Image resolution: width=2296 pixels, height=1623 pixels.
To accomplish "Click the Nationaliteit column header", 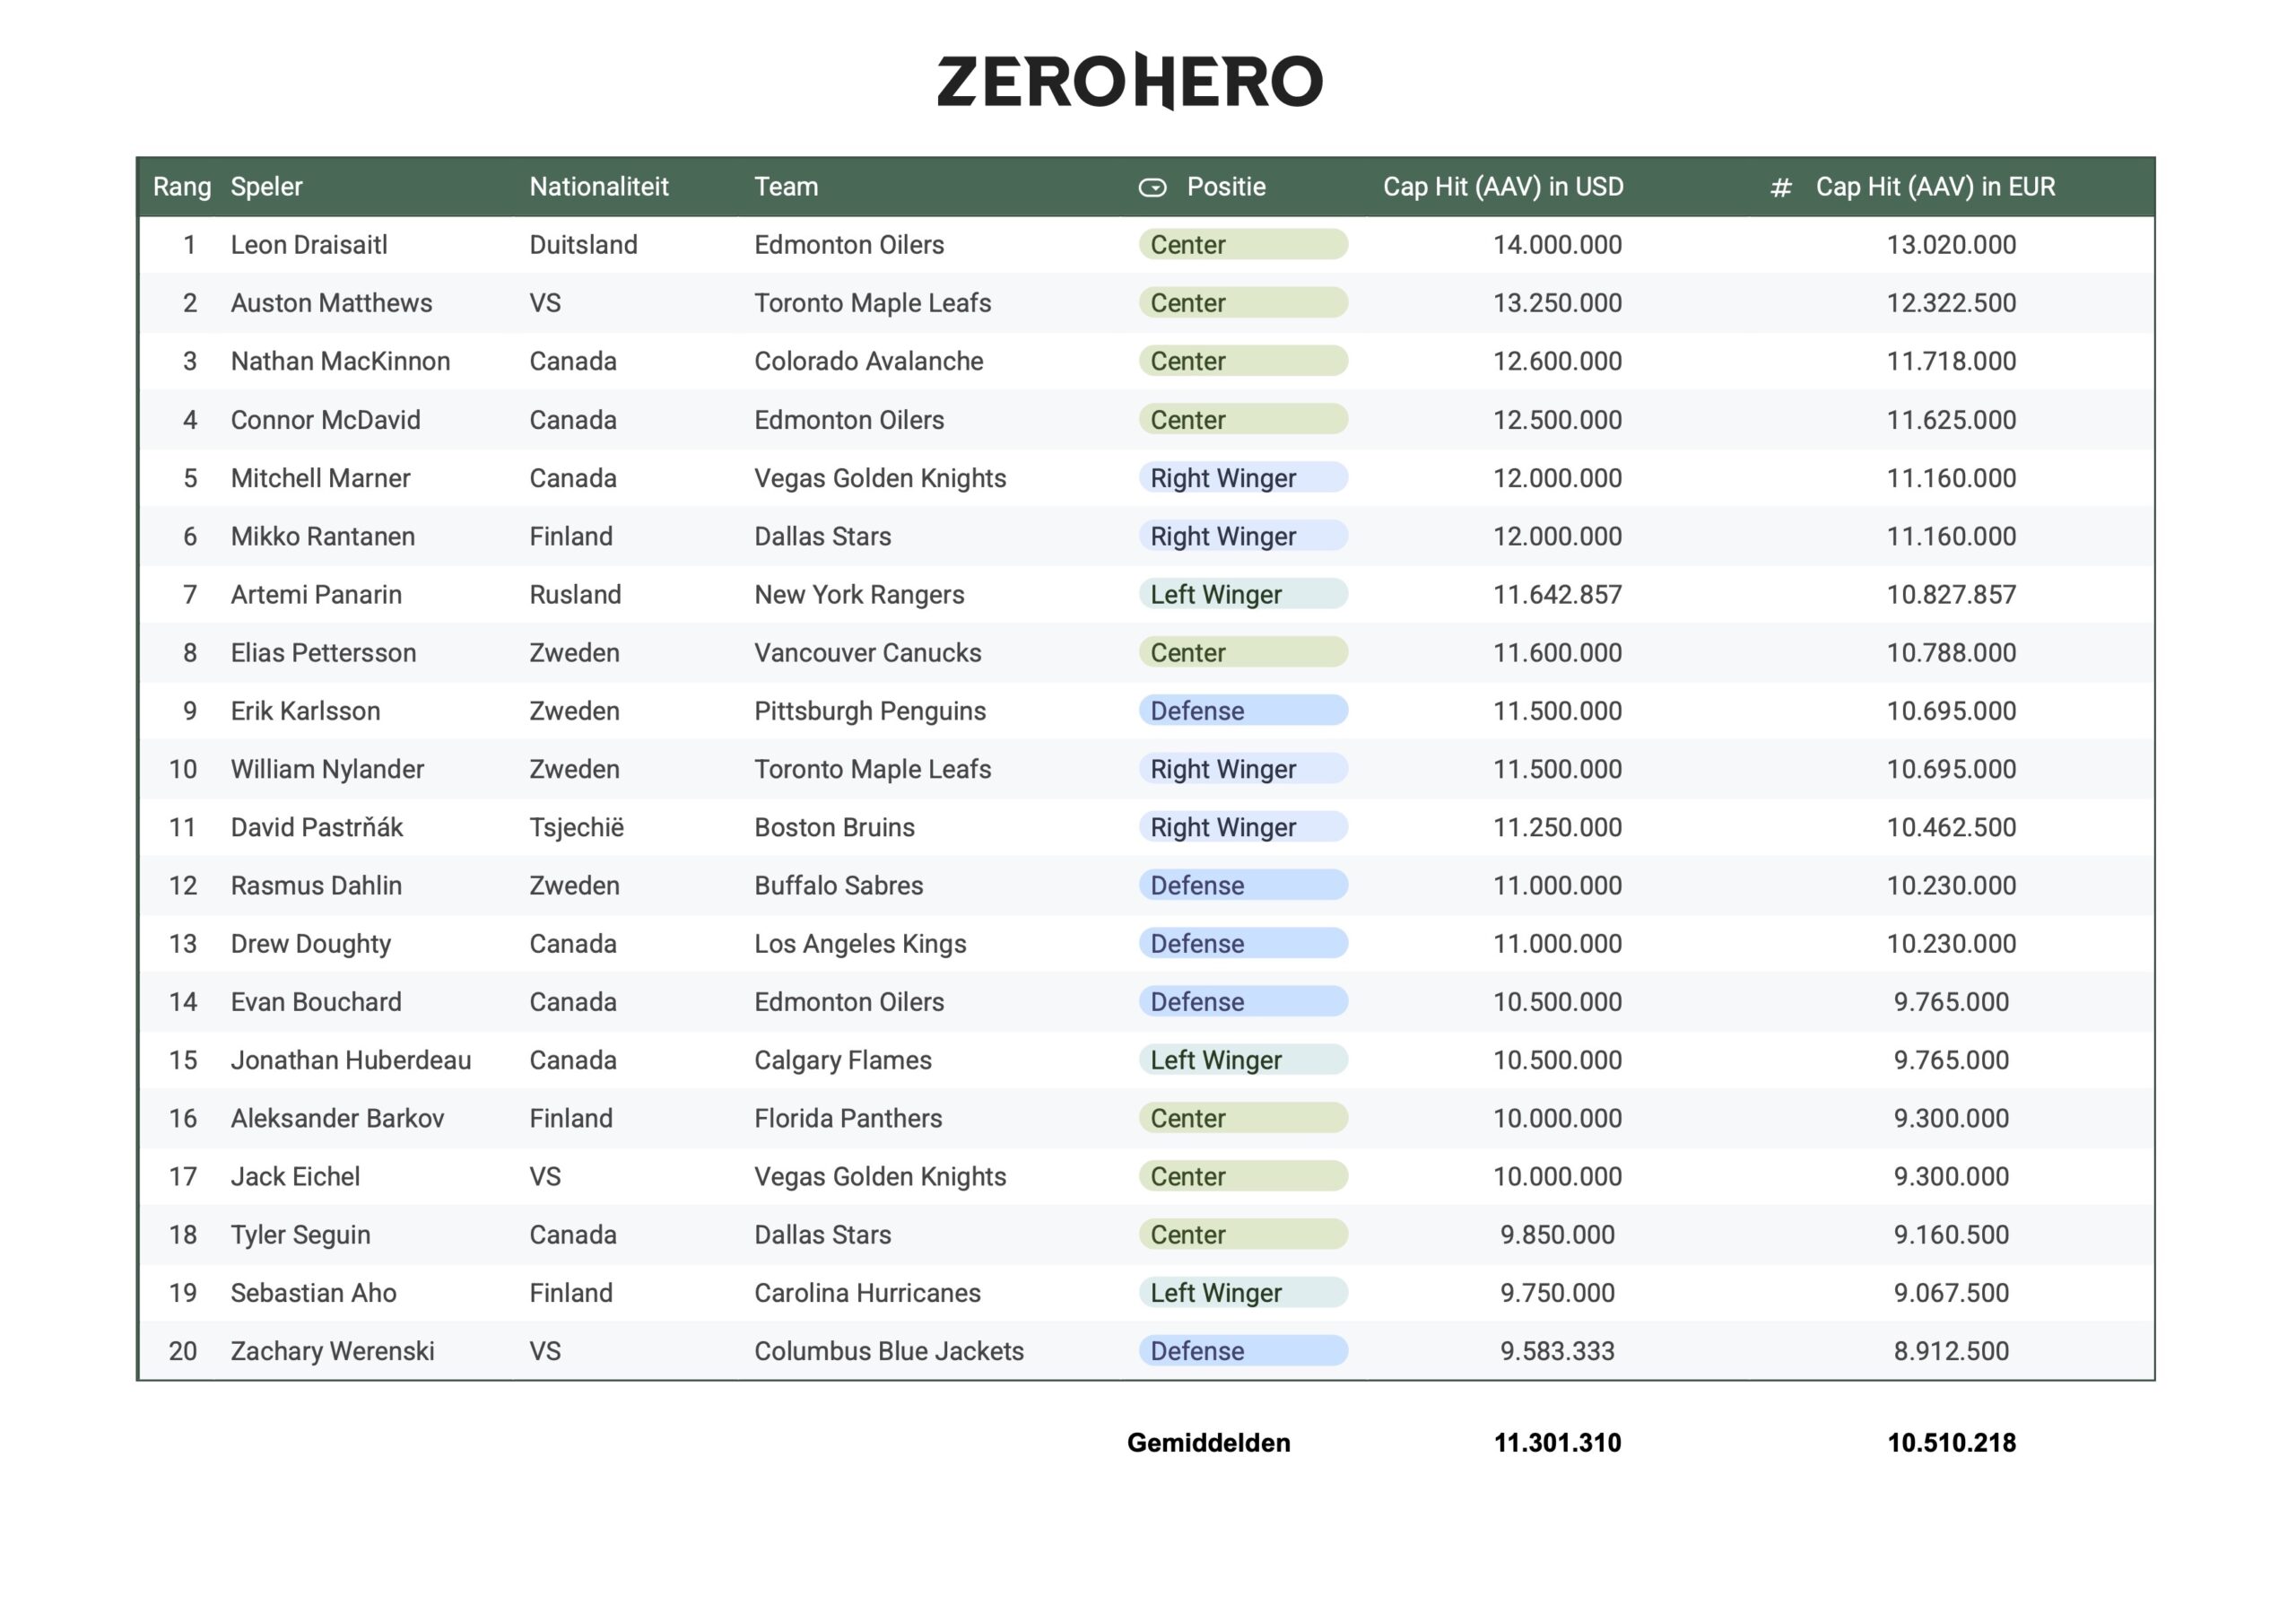I will (598, 188).
